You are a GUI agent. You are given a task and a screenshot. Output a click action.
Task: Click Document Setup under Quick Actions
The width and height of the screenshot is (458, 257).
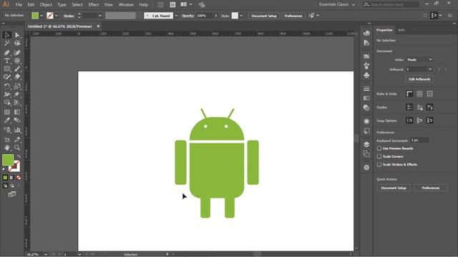pos(394,188)
